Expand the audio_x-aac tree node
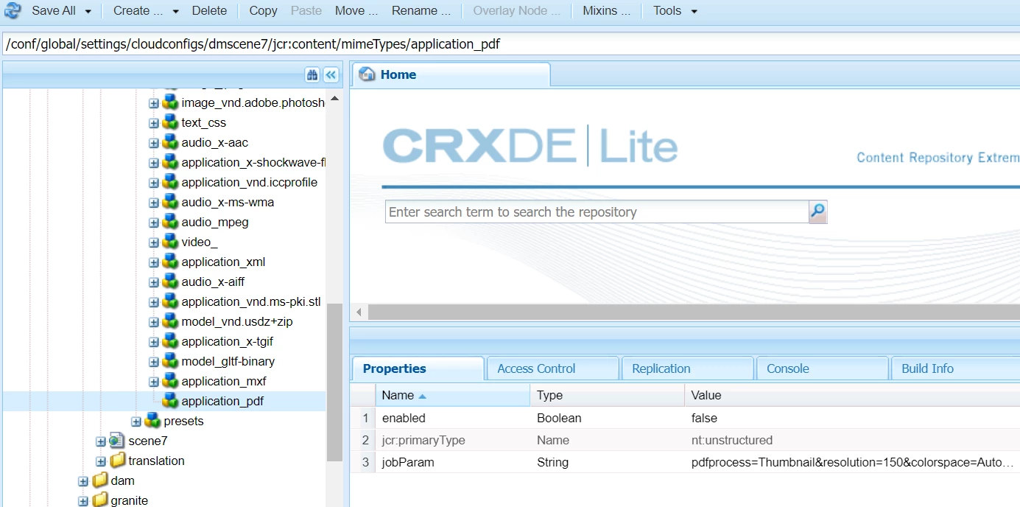The height and width of the screenshot is (507, 1020). coord(154,143)
